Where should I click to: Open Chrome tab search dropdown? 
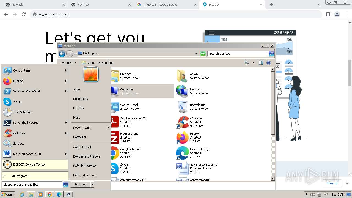coord(319,5)
